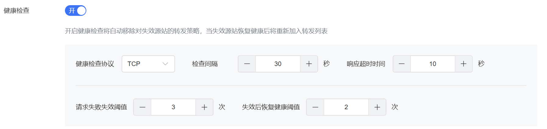Click the 响应超时时间 label text
Image resolution: width=547 pixels, height=129 pixels.
[x=366, y=64]
